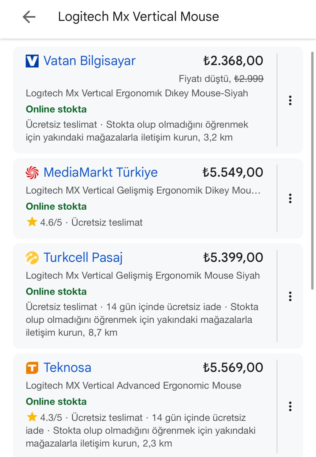Tap 'Logıtech Mx Vertıcal Ergonomık Dıkey Mouse-Siyah' title
The image size is (316, 457).
[x=137, y=93]
